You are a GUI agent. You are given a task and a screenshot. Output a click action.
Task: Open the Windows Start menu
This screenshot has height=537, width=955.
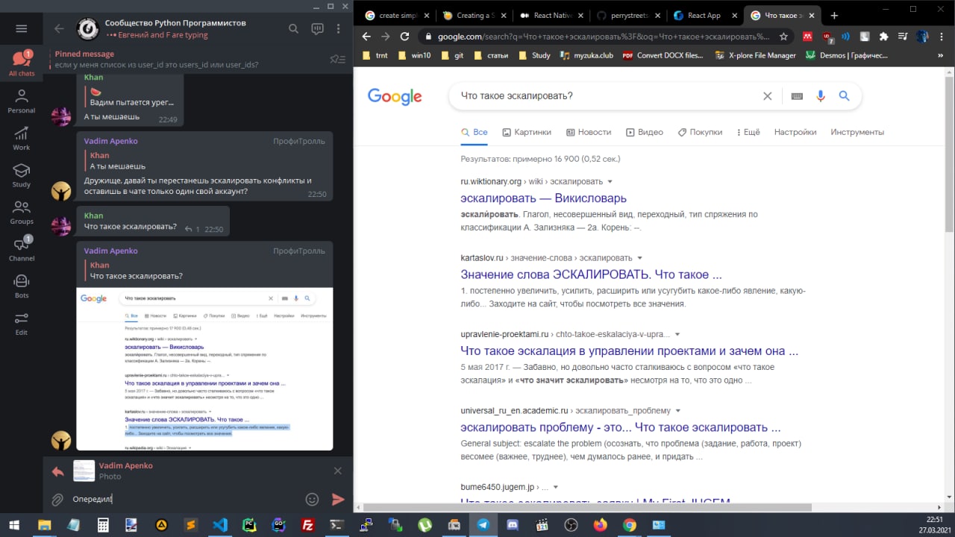pyautogui.click(x=13, y=525)
